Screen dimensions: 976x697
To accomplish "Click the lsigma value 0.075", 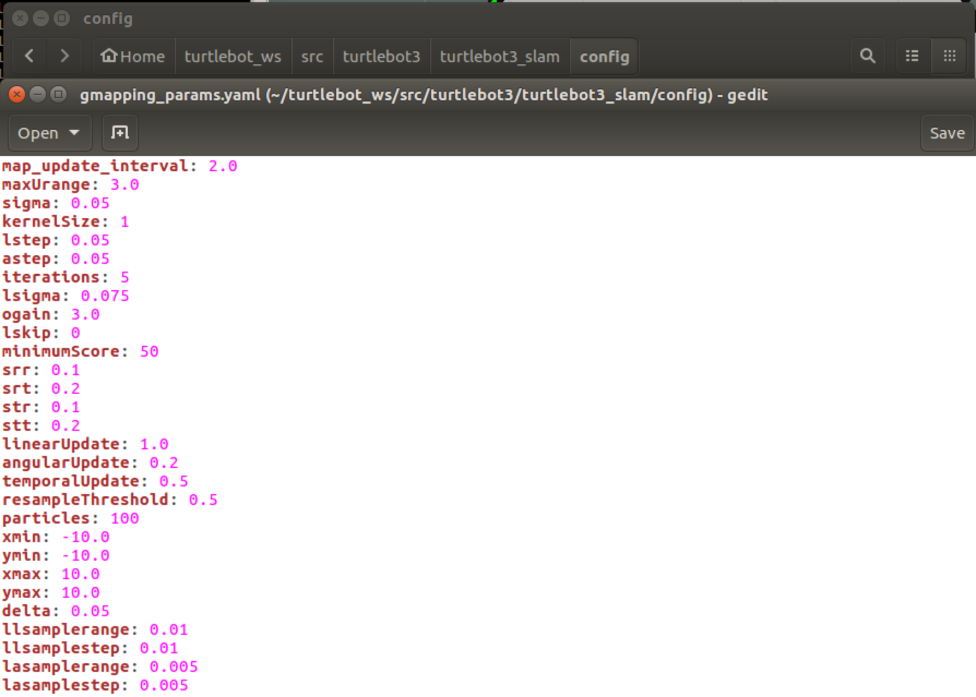I will tap(105, 296).
